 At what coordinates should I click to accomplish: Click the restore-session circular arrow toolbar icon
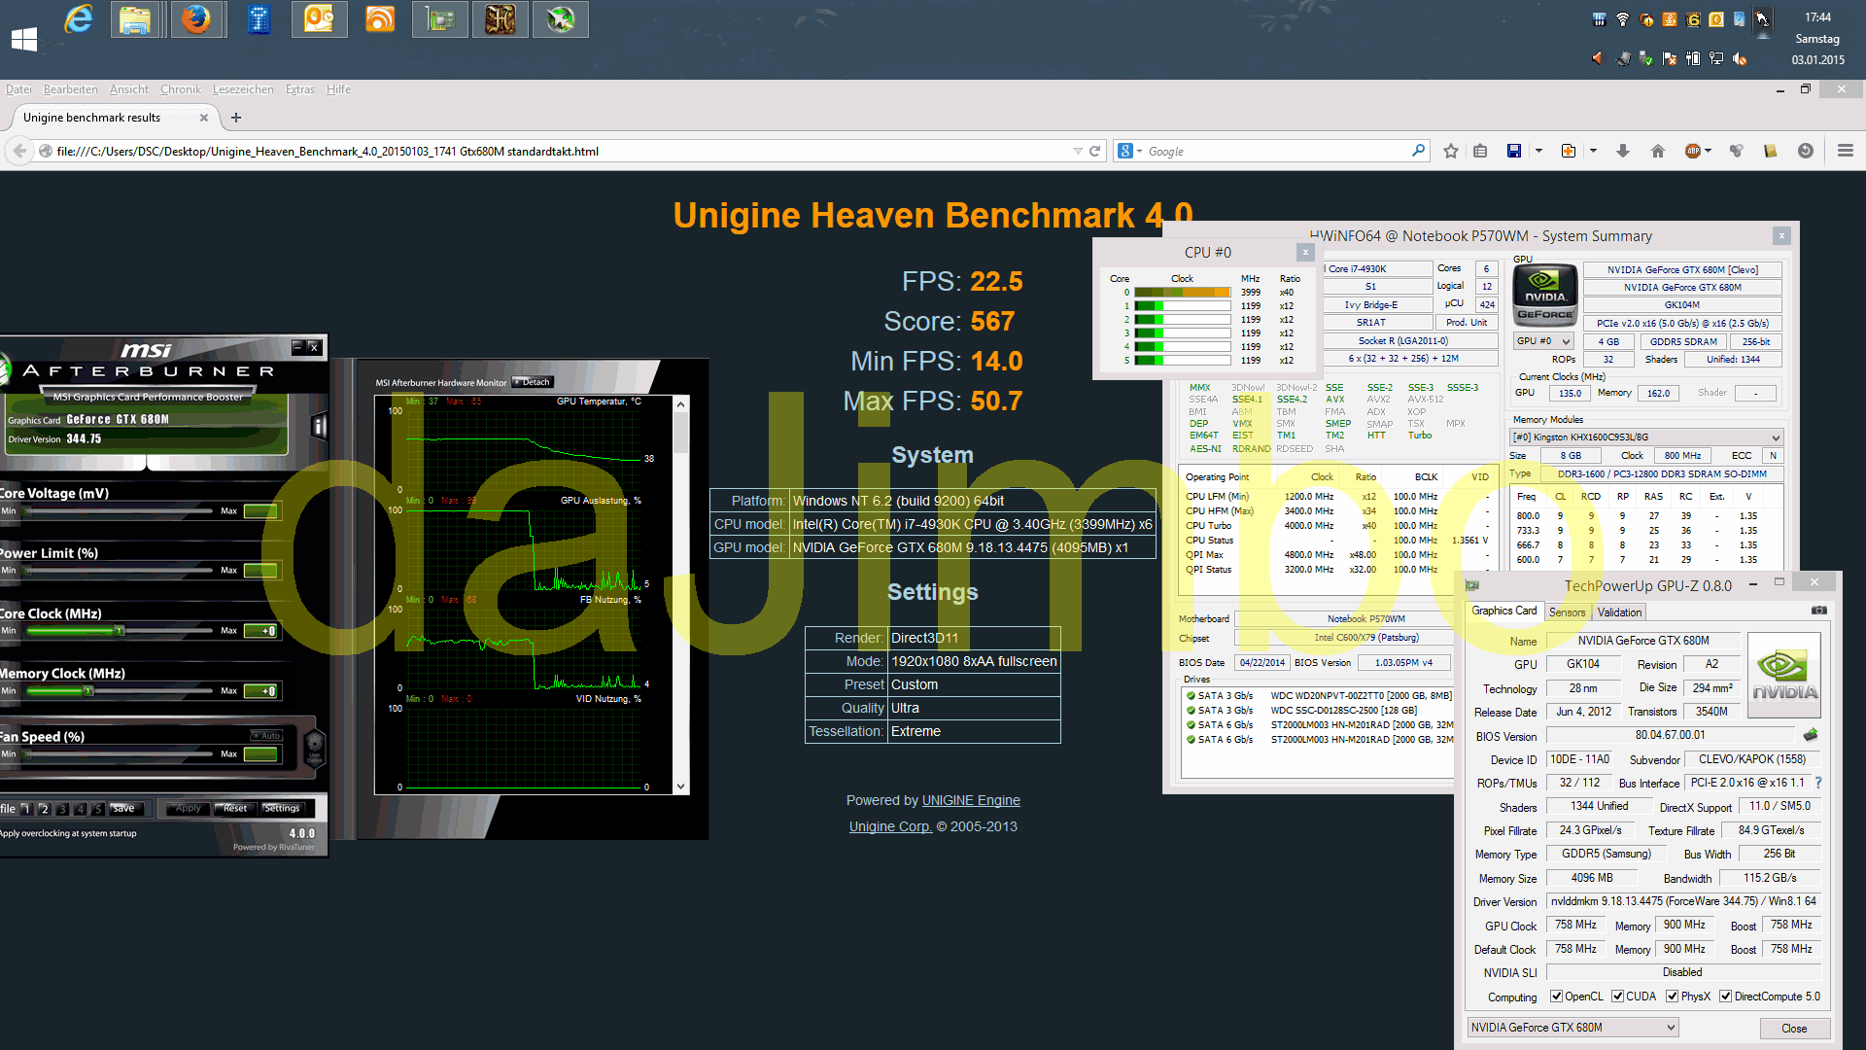click(1806, 151)
